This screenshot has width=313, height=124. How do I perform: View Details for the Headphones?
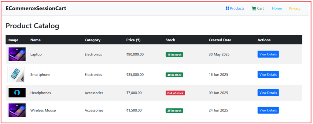(x=268, y=93)
